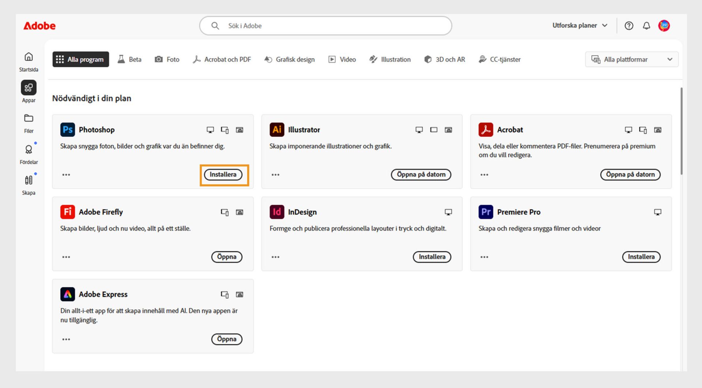Open the Startsida home icon
Image resolution: width=702 pixels, height=388 pixels.
click(x=29, y=57)
